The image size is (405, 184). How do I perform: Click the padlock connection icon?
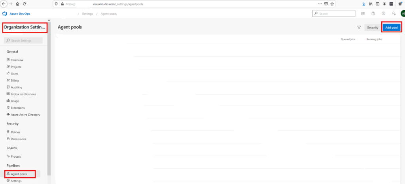pos(62,4)
